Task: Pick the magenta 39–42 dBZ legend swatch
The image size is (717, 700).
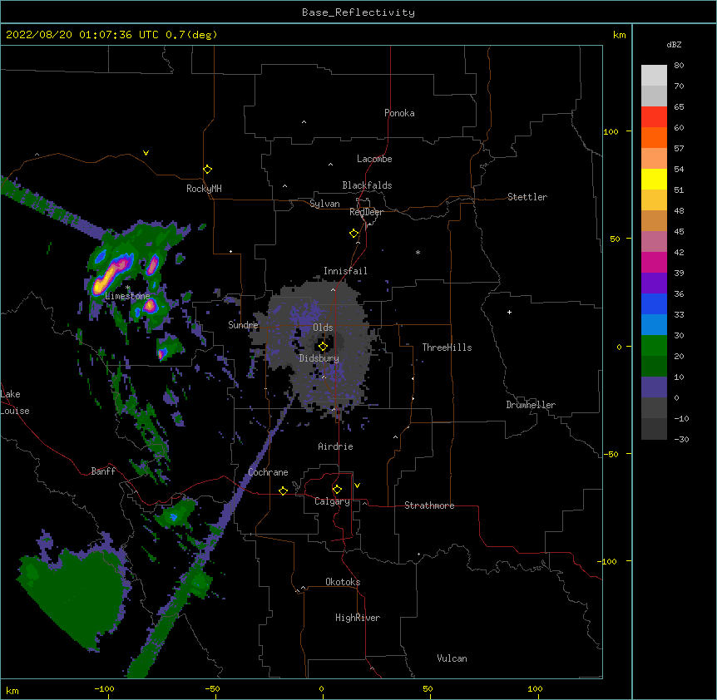Action: tap(654, 262)
